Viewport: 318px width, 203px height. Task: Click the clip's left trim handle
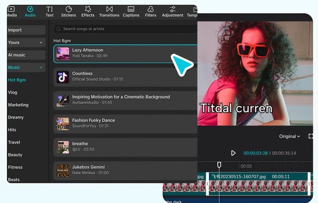[207, 184]
